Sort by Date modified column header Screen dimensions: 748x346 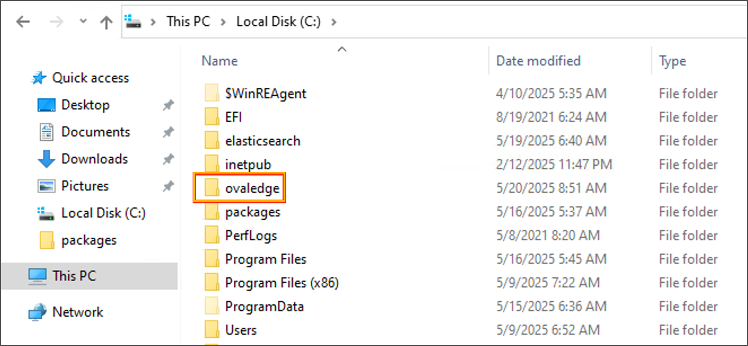click(x=538, y=61)
